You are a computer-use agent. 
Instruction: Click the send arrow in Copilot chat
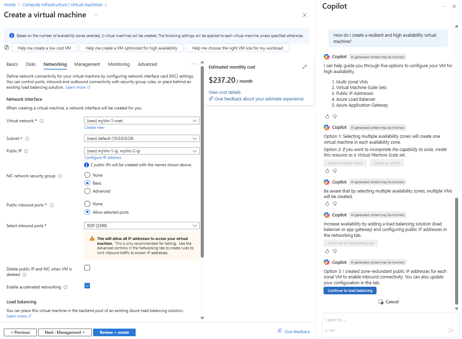point(451,330)
